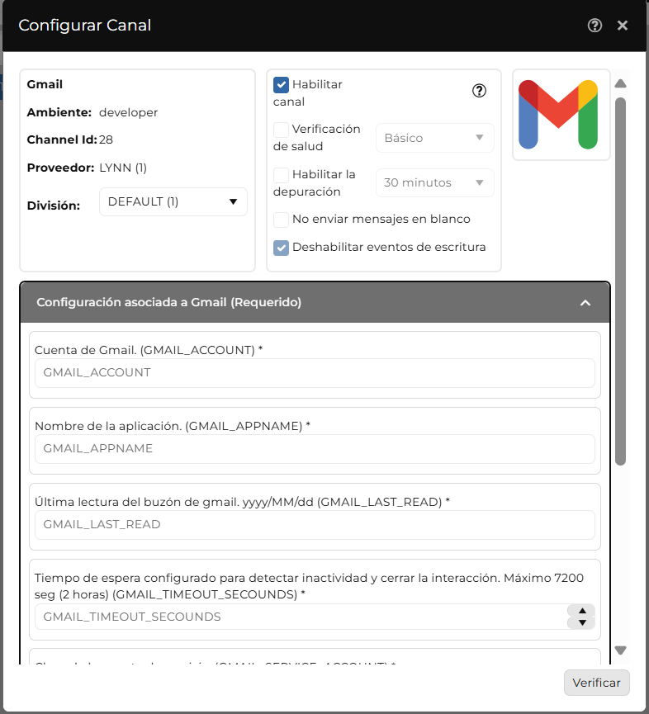649x714 pixels.
Task: Click the Channel Id value 28
Action: [107, 139]
